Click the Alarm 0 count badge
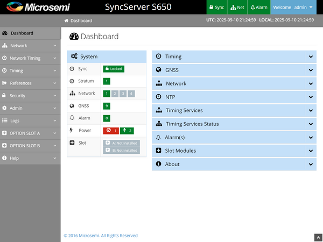323x242 pixels. [107, 118]
